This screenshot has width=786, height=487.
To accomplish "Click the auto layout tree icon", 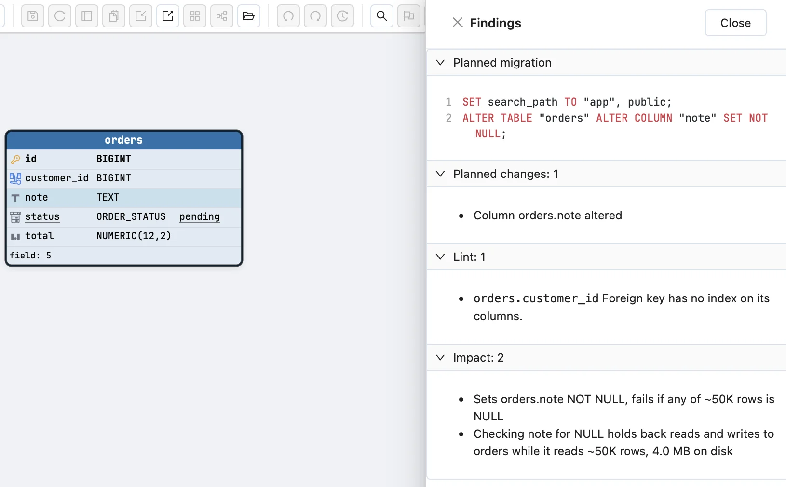I will [222, 16].
